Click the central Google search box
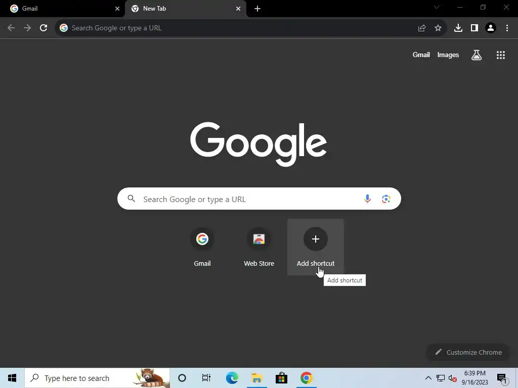This screenshot has width=518, height=388. 259,199
